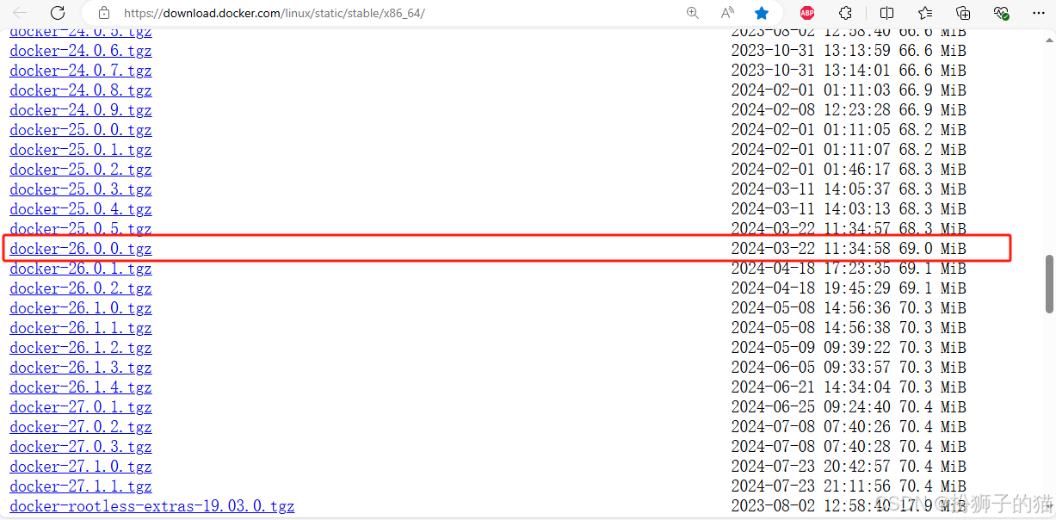
Task: Click the blue favorite star icon
Action: click(762, 13)
